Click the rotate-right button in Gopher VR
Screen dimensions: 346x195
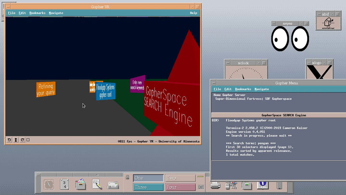[22, 140]
